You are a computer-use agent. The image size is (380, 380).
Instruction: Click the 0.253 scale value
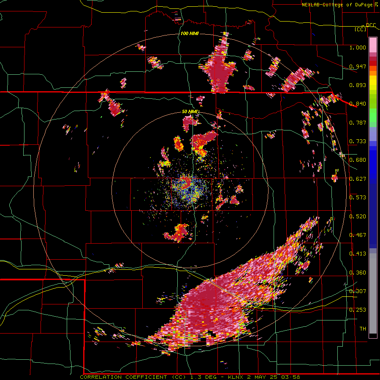click(x=358, y=310)
